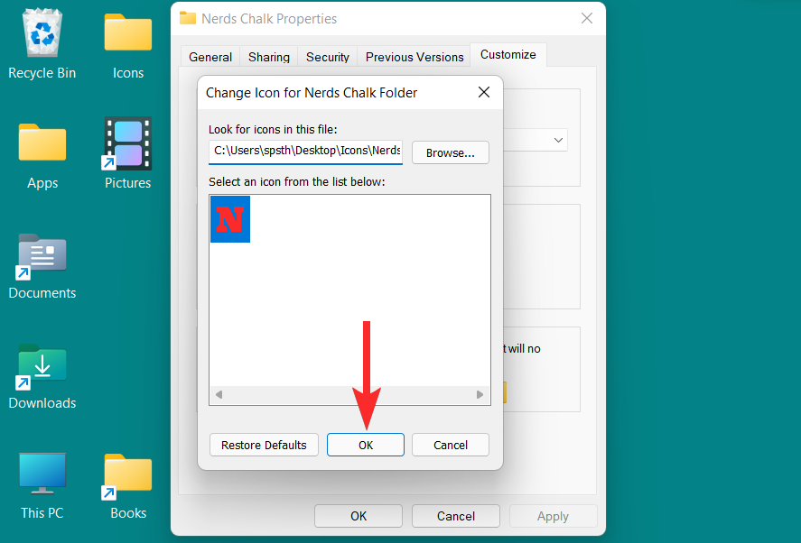Viewport: 801px width, 543px height.
Task: Open the Security tab
Action: click(x=328, y=57)
